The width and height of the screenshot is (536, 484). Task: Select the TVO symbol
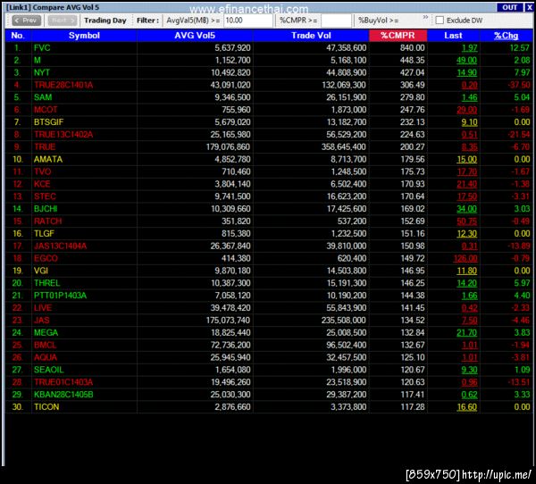pyautogui.click(x=42, y=171)
